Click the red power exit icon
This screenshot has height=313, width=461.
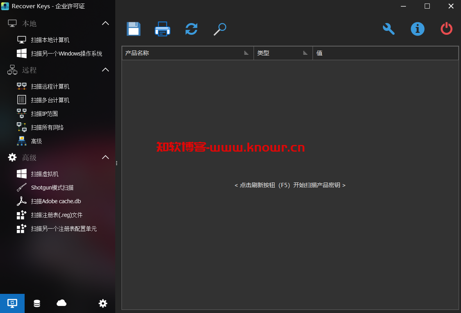(x=446, y=29)
